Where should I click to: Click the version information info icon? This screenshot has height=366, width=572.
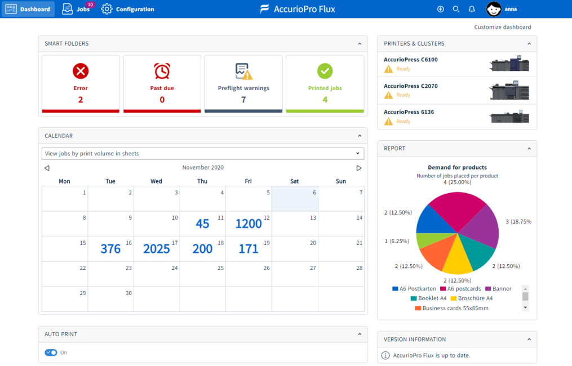point(385,355)
